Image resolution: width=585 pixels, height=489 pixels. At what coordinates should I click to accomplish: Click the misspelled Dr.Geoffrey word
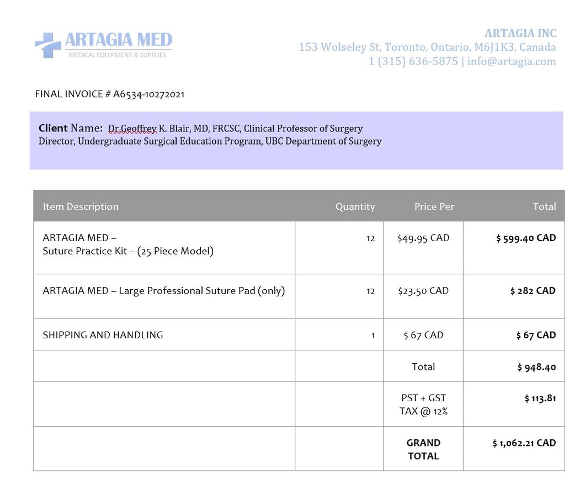click(x=132, y=129)
